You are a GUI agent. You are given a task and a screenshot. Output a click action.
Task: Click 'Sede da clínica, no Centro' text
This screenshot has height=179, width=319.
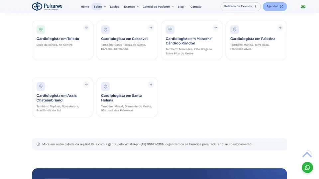pos(54,45)
